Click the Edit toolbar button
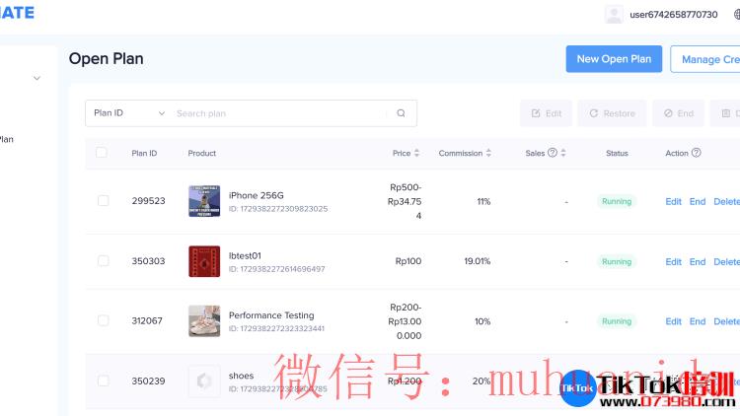The width and height of the screenshot is (740, 416). point(546,113)
